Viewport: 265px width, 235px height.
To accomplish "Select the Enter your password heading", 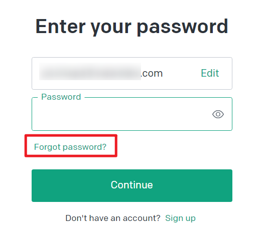I will click(132, 27).
